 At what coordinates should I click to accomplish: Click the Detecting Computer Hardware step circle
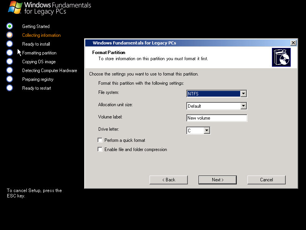10,70
